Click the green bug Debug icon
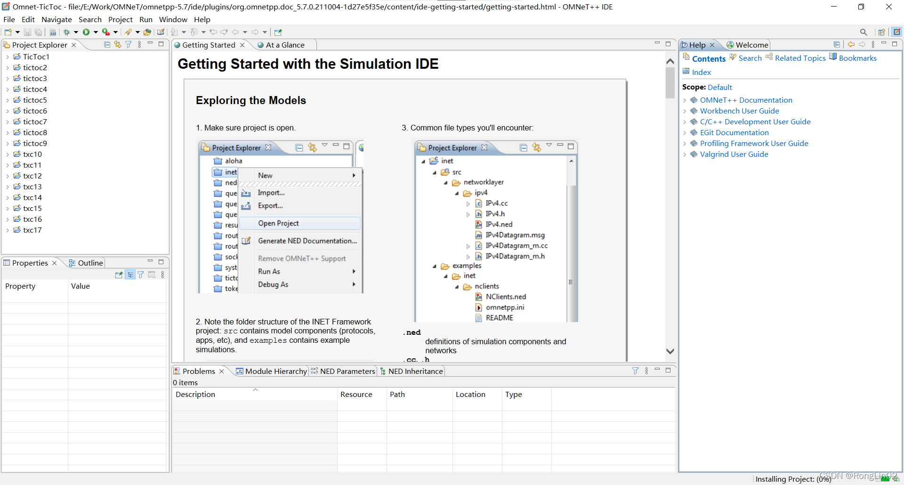This screenshot has width=904, height=485. (67, 32)
